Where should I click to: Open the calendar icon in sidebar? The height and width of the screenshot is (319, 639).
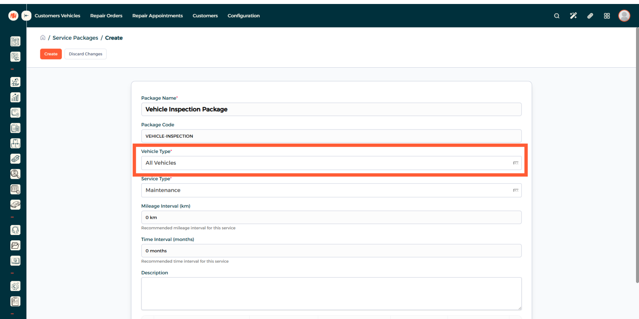pyautogui.click(x=15, y=189)
